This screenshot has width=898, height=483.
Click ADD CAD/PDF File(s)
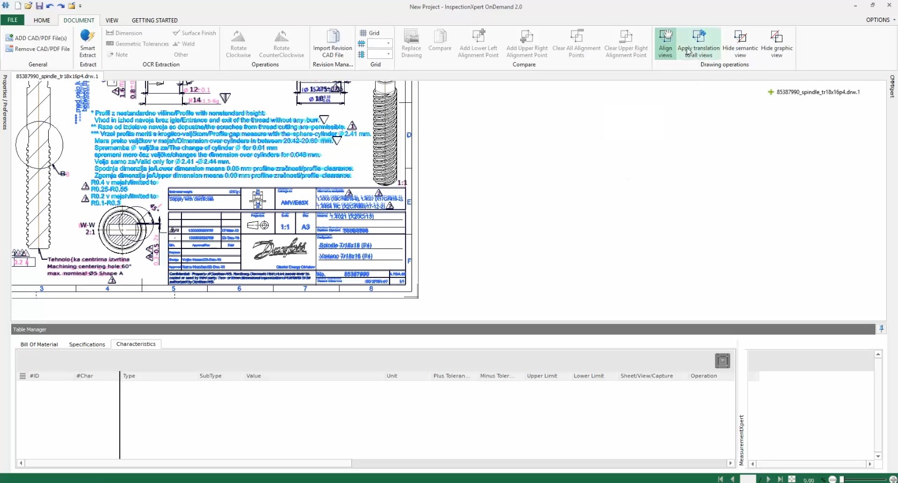tap(36, 37)
